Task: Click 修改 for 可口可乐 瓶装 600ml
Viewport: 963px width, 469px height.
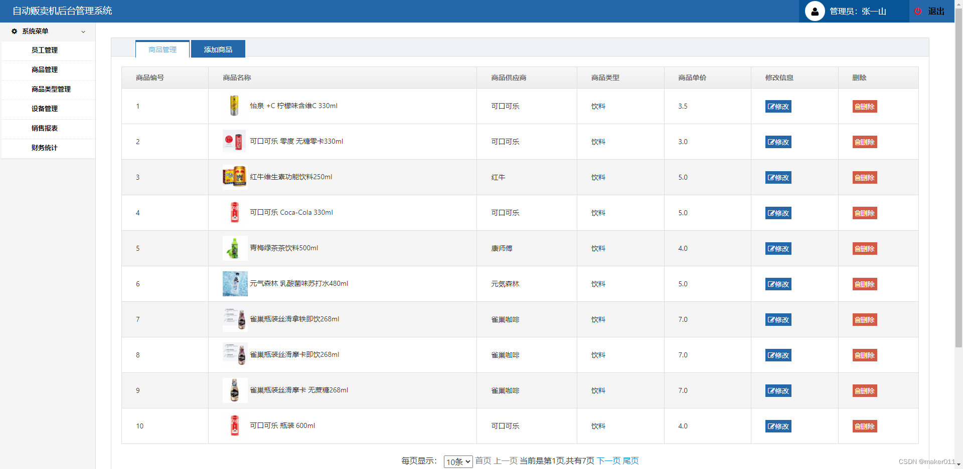Action: coord(778,426)
